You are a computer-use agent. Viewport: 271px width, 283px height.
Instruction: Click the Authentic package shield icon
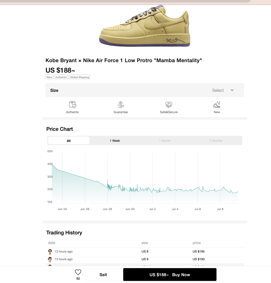tap(72, 104)
